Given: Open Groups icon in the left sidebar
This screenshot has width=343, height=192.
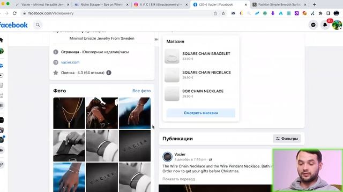Looking at the screenshot, I should click(x=1, y=150).
